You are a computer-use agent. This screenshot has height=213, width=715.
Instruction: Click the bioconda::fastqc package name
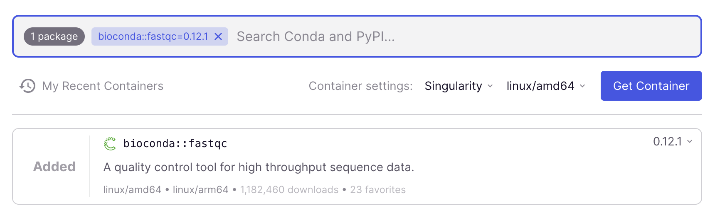point(175,143)
